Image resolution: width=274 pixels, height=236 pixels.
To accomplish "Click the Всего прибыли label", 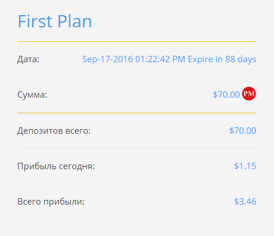I will 51,202.
